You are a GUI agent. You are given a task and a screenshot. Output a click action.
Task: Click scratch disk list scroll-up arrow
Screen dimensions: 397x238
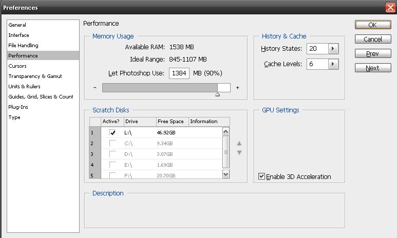pos(226,132)
